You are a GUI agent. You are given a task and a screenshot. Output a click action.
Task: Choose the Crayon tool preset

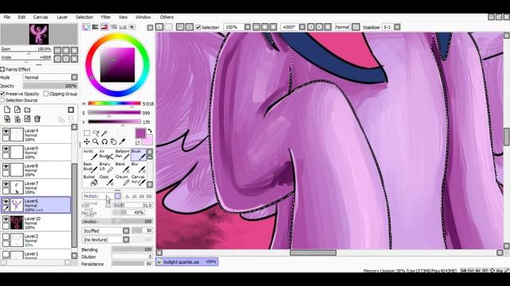[122, 180]
